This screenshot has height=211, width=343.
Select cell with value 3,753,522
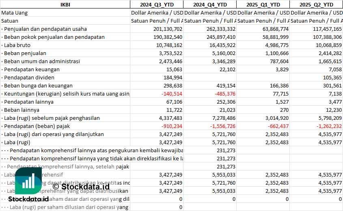[x=157, y=53]
